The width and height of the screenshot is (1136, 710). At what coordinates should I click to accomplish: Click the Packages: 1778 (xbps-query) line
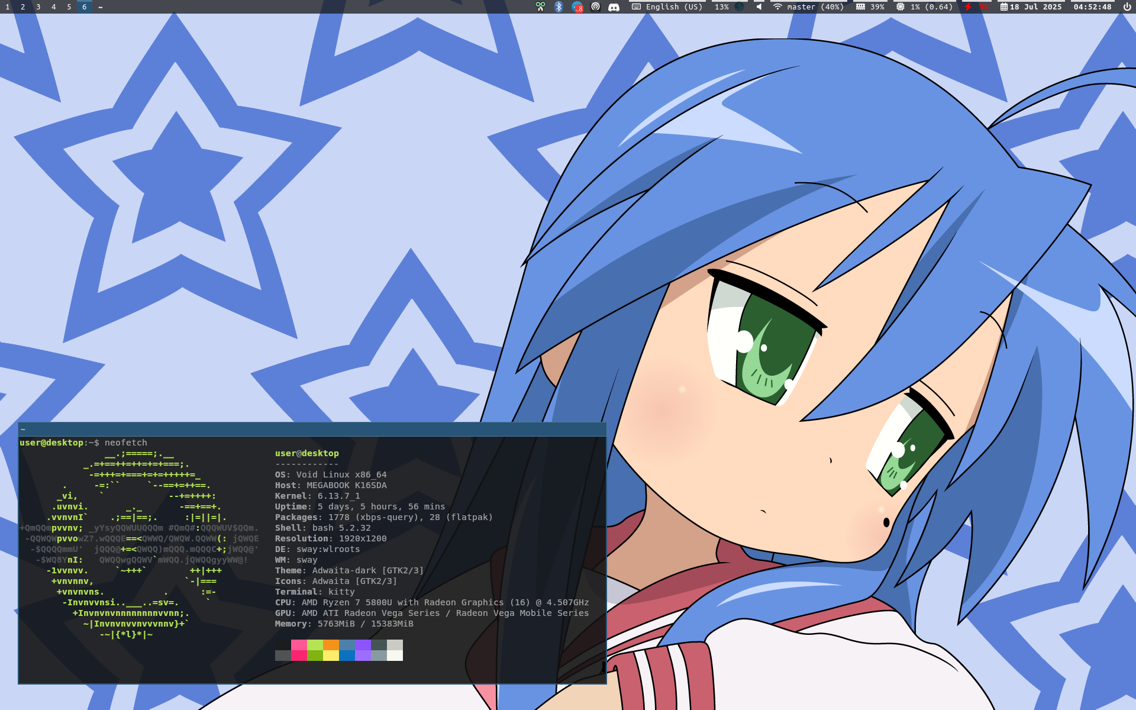(383, 517)
